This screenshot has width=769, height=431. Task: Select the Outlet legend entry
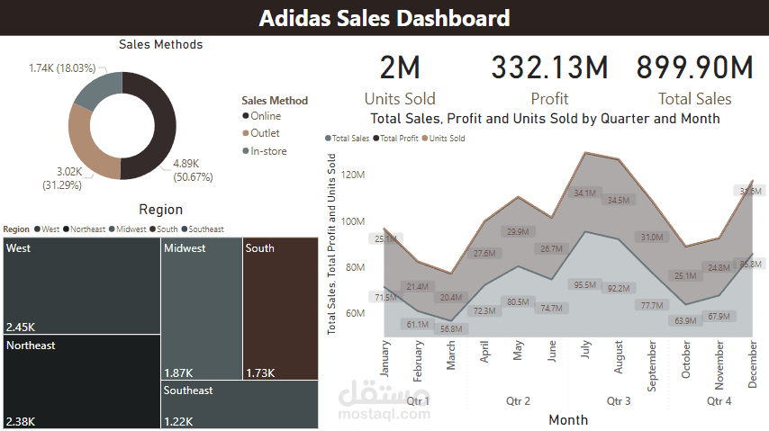pyautogui.click(x=261, y=133)
